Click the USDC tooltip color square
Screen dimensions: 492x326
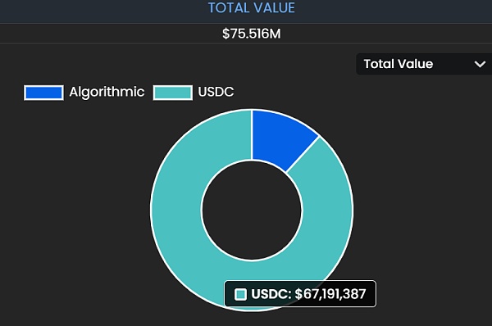click(240, 294)
